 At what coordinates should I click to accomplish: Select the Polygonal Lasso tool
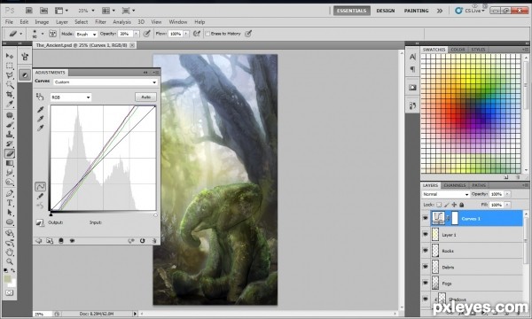(x=10, y=75)
